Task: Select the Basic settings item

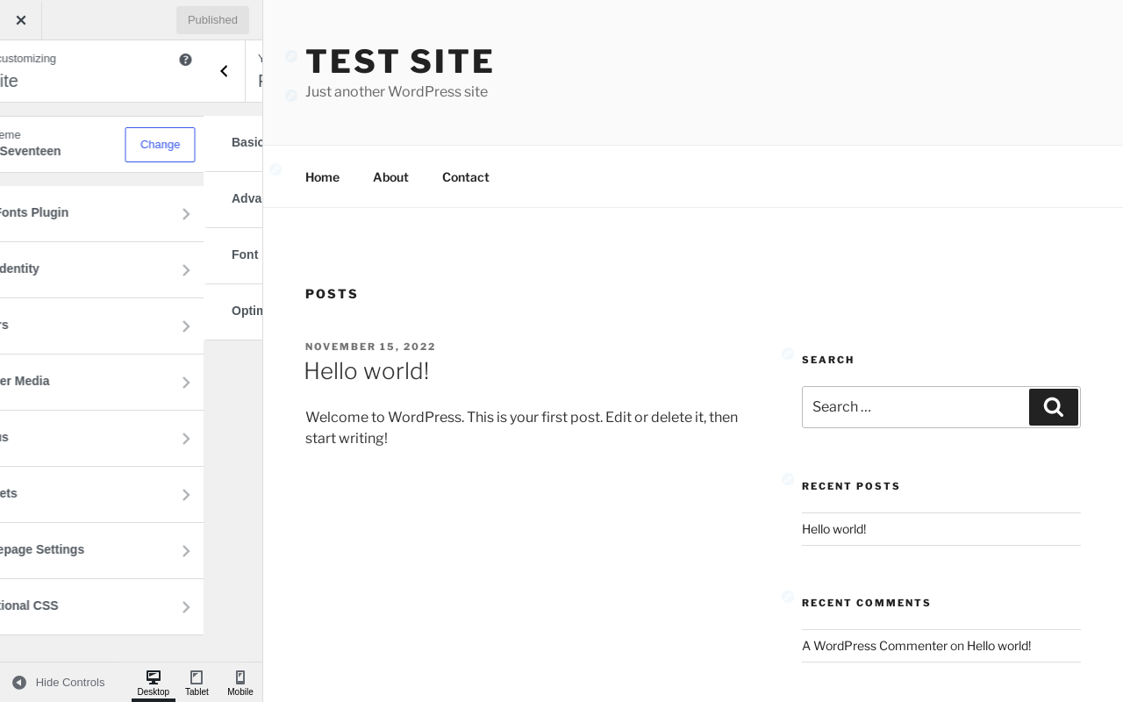Action: [x=233, y=143]
